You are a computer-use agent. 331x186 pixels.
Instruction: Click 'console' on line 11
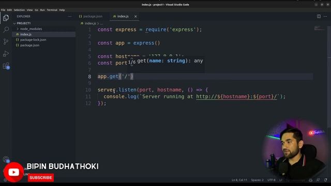tap(114, 97)
